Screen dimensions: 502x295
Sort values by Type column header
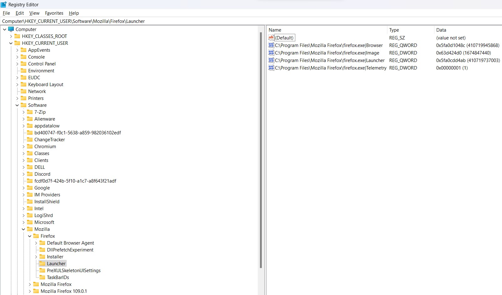point(411,30)
